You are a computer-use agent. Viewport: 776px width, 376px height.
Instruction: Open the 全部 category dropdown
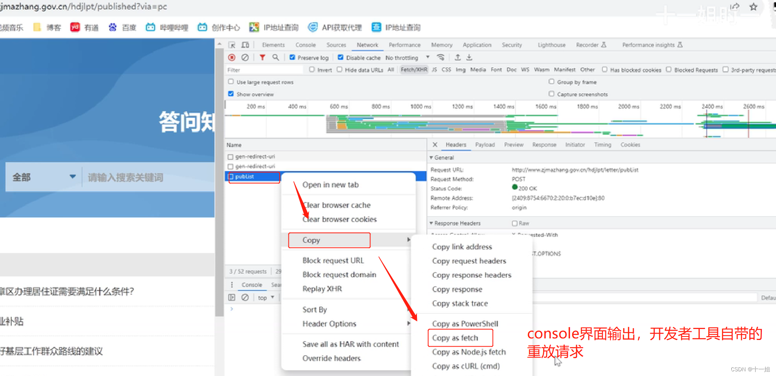click(x=44, y=177)
